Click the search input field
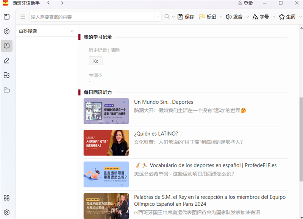This screenshot has width=303, height=219. pyautogui.click(x=92, y=17)
